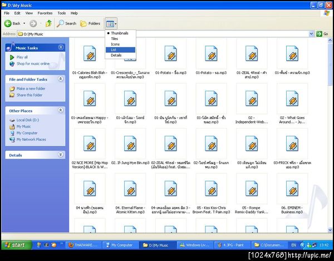
Task: Choose List view from the menu
Action: [x=120, y=50]
